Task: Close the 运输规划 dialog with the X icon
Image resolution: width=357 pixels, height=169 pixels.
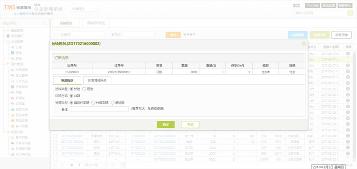Action: pyautogui.click(x=303, y=43)
